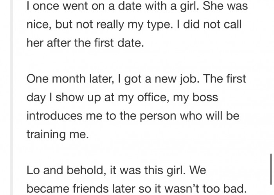The width and height of the screenshot is (274, 195).
Task: Click the gray quote bar on left edge
Action: 12,98
